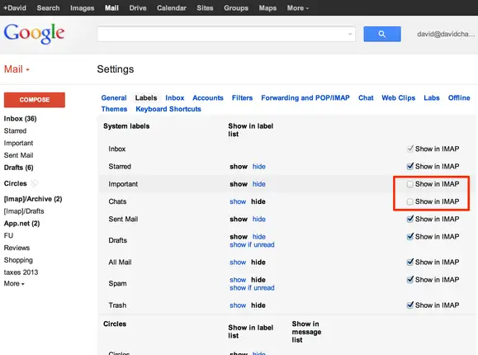The height and width of the screenshot is (355, 478).
Task: Click hide for the Starred label
Action: tap(259, 167)
